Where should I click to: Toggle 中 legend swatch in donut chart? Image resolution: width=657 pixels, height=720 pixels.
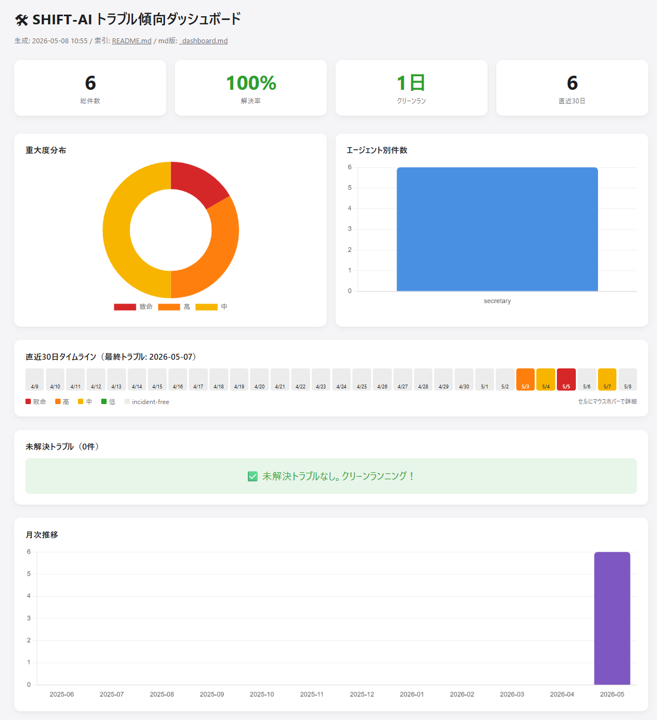pyautogui.click(x=206, y=307)
